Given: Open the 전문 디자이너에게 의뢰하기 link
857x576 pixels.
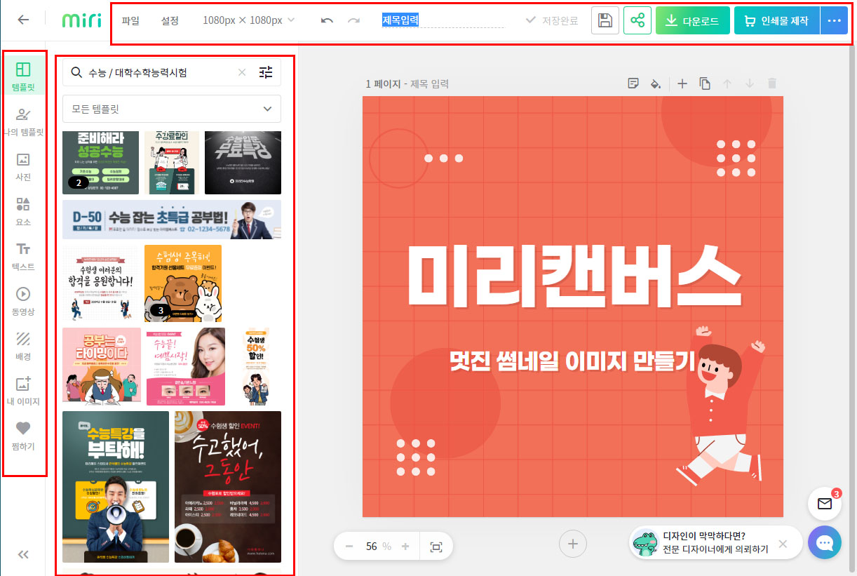Looking at the screenshot, I should [x=715, y=549].
